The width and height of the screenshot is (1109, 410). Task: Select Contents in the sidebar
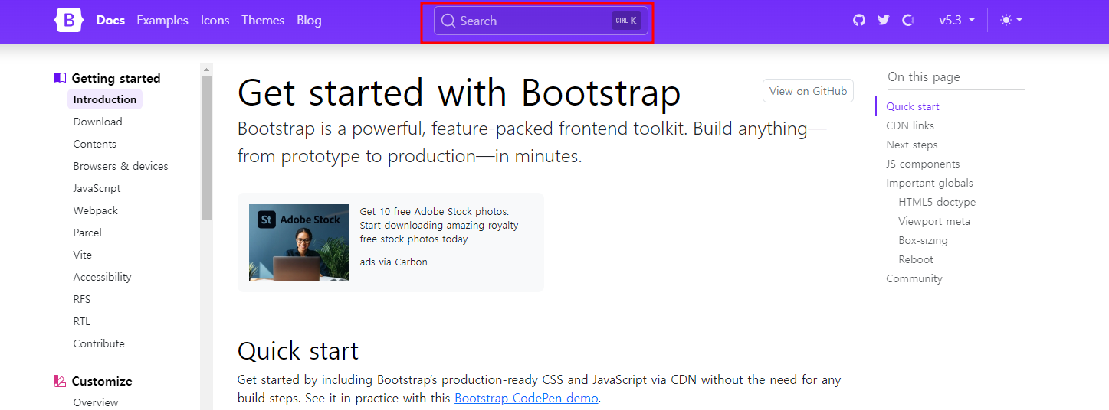click(95, 144)
